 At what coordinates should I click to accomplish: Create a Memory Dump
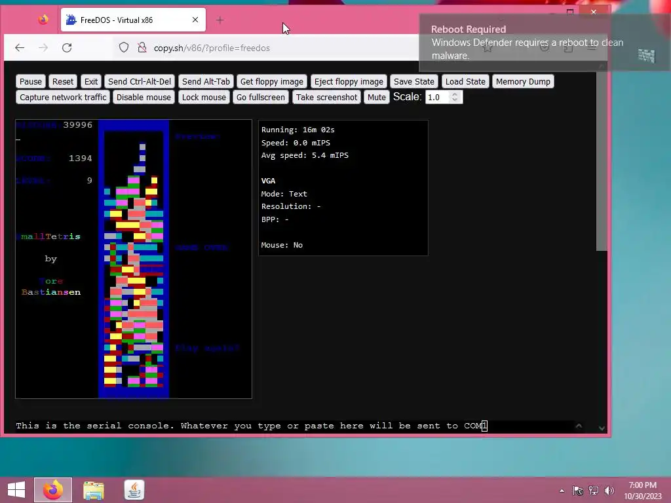coord(523,81)
